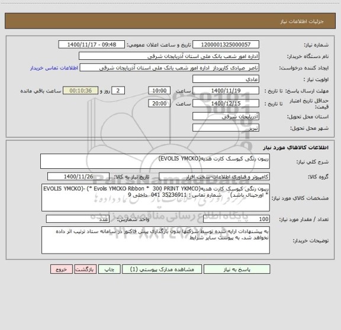This screenshot has height=330, width=341.
Task: Click label 'تاریخ نیاز به کالا:'
Action: [x=131, y=177]
